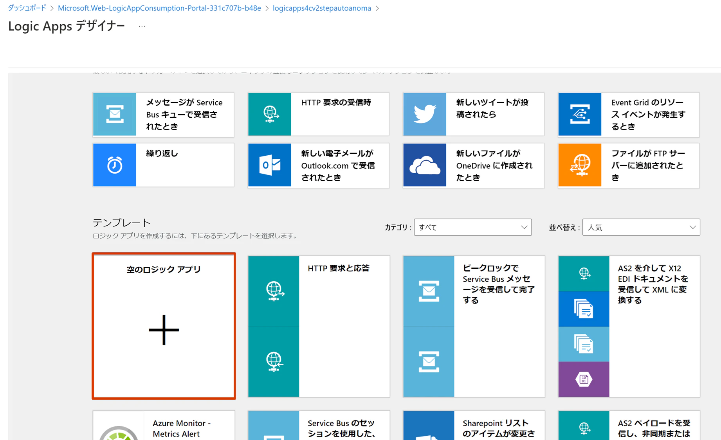Click lower envelope icon in ピークロック template
Viewport: 721px width, 440px height.
(x=429, y=362)
